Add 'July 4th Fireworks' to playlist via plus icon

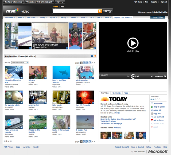click(x=93, y=103)
